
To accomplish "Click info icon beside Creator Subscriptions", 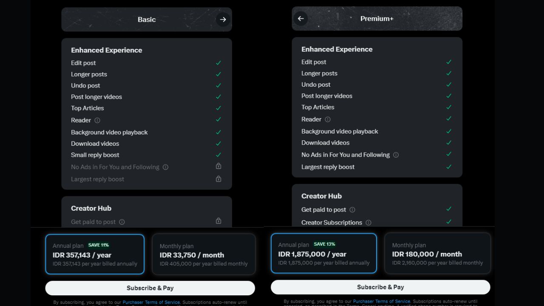I will [x=368, y=223].
